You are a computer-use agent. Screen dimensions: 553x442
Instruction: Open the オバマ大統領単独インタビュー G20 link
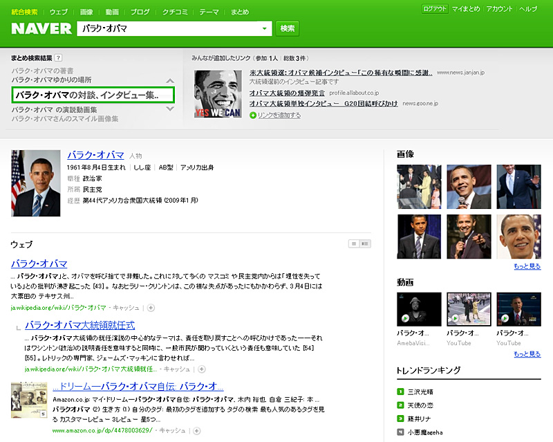coord(324,104)
